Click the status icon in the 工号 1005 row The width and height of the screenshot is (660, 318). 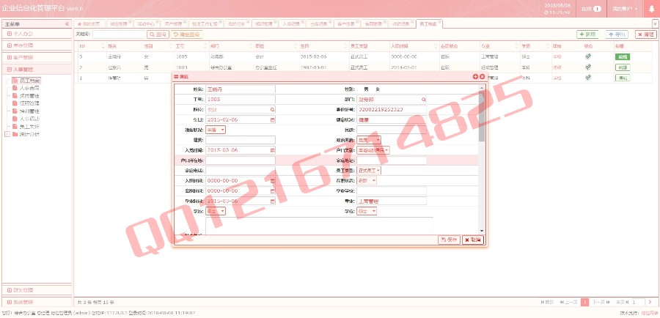[x=588, y=56]
